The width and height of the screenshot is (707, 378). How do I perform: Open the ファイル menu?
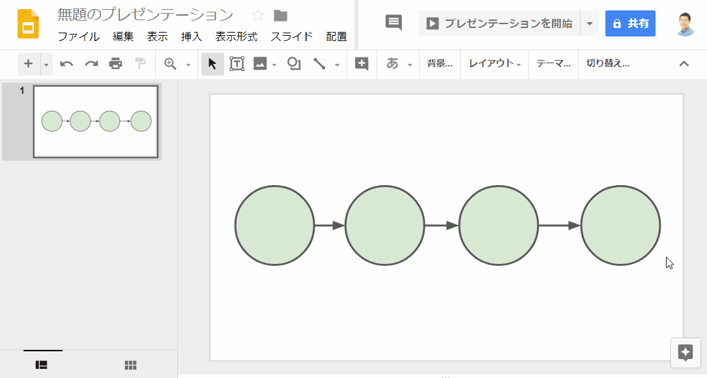click(x=78, y=36)
